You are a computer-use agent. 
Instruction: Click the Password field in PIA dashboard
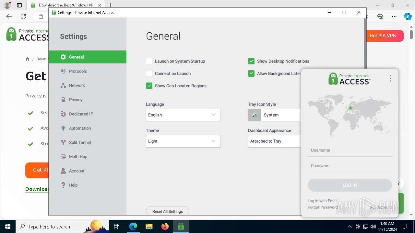pyautogui.click(x=350, y=166)
